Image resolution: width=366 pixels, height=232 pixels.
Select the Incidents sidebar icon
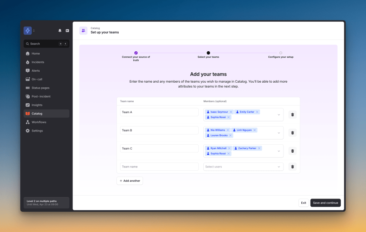tap(27, 62)
